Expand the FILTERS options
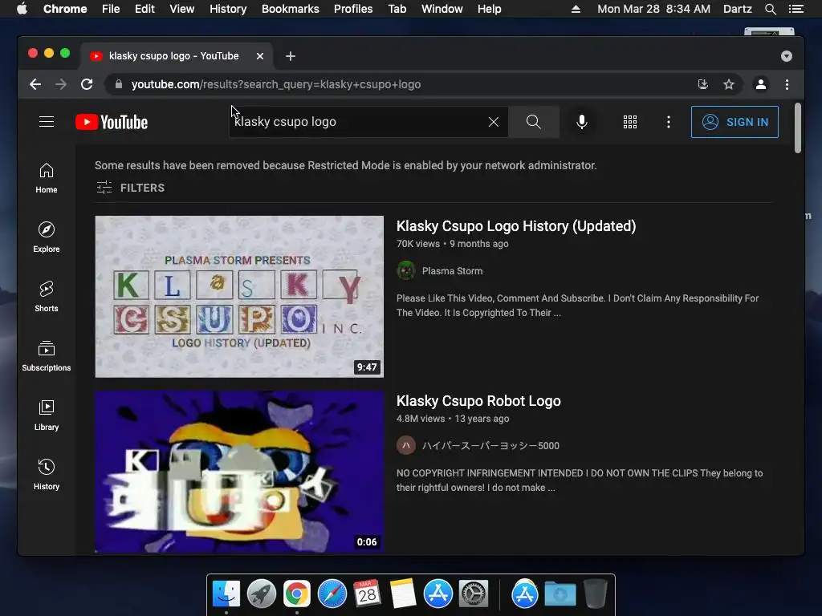The image size is (822, 616). point(131,188)
